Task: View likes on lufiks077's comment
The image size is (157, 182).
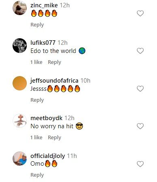Action: (x=37, y=62)
